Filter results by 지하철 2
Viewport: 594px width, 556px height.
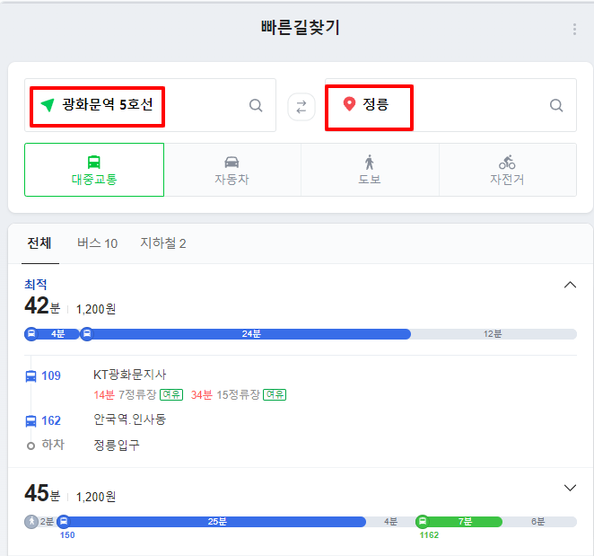[x=163, y=243]
